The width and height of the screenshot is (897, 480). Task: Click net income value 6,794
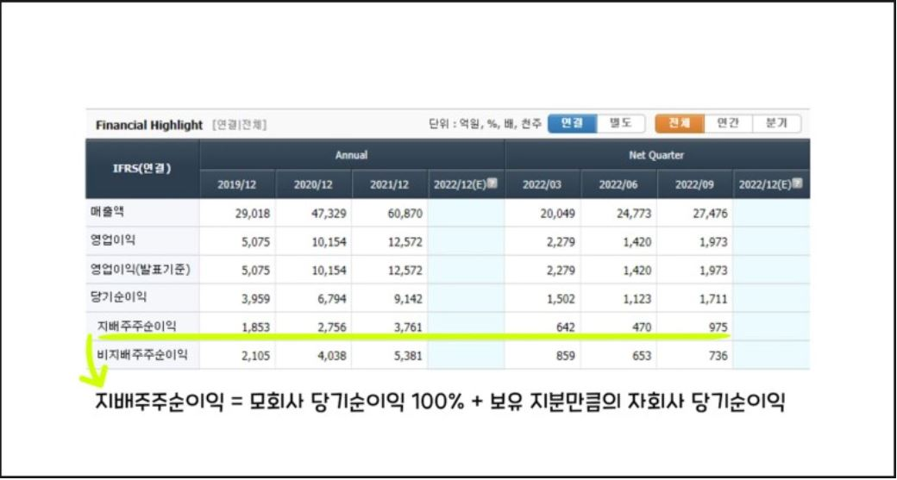tap(332, 299)
